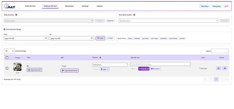234x109 pixels.
Task: Open Bulk Actions help tooltip icon
Action: 16,15
